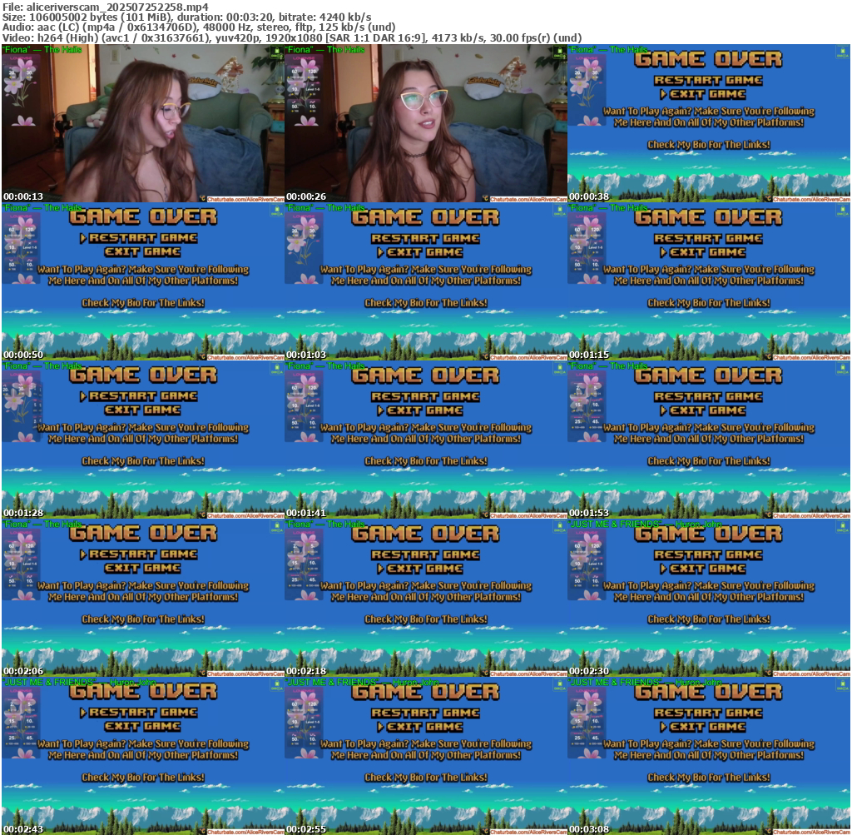
Task: Click the file name line 'aliceriverscam_202507252258.mp4'
Action: point(106,7)
